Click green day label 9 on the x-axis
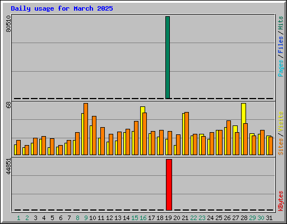This screenshot has height=224, width=287. click(86, 218)
